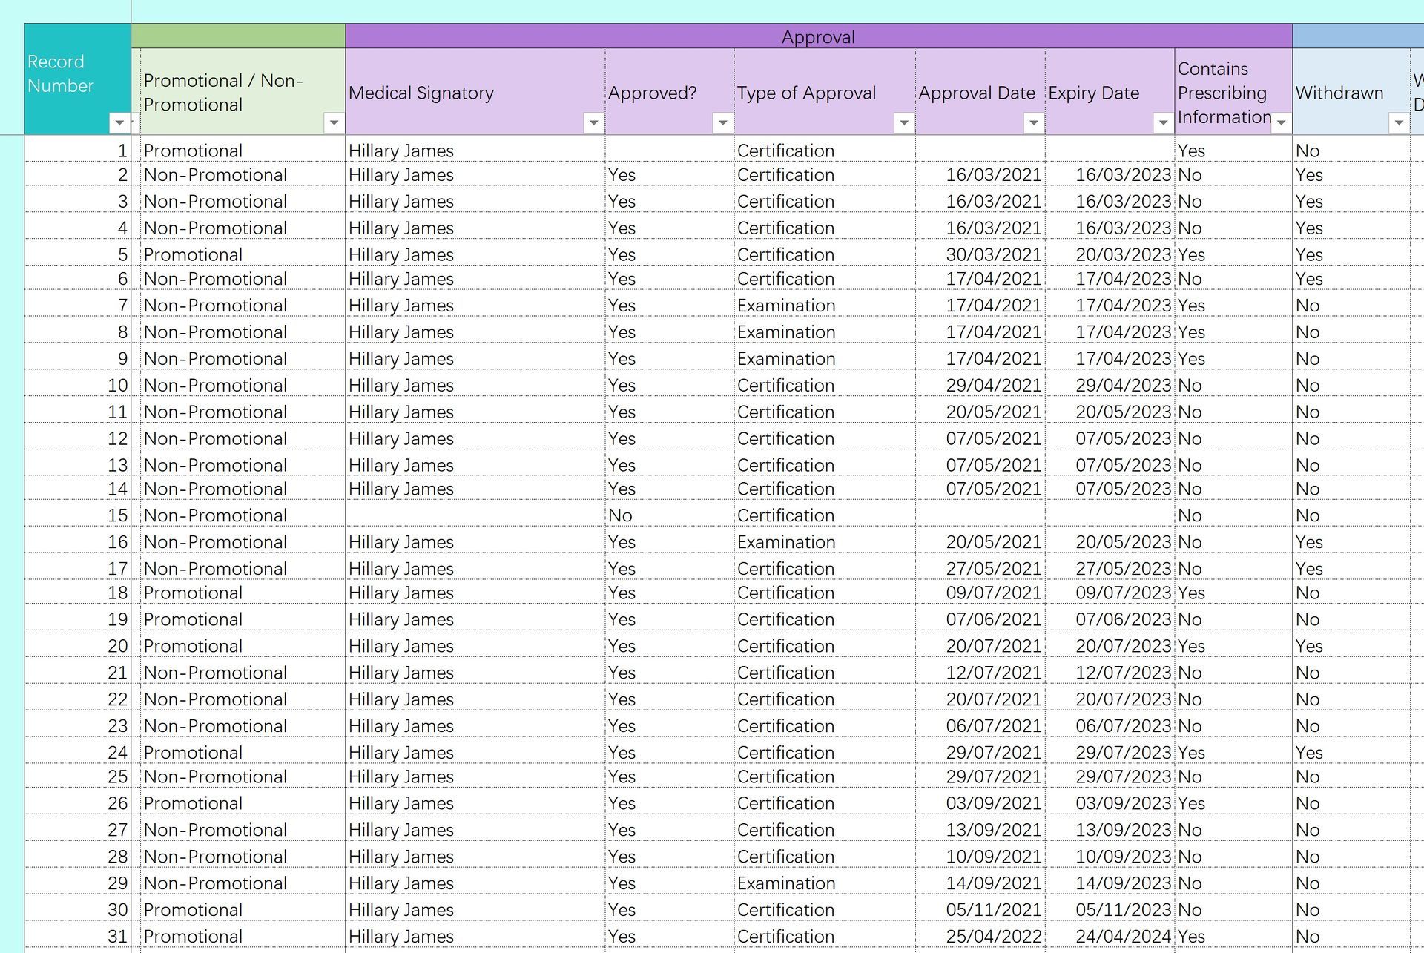Image resolution: width=1424 pixels, height=953 pixels.
Task: Select approval date 12/07/2021 cell
Action: tap(980, 672)
